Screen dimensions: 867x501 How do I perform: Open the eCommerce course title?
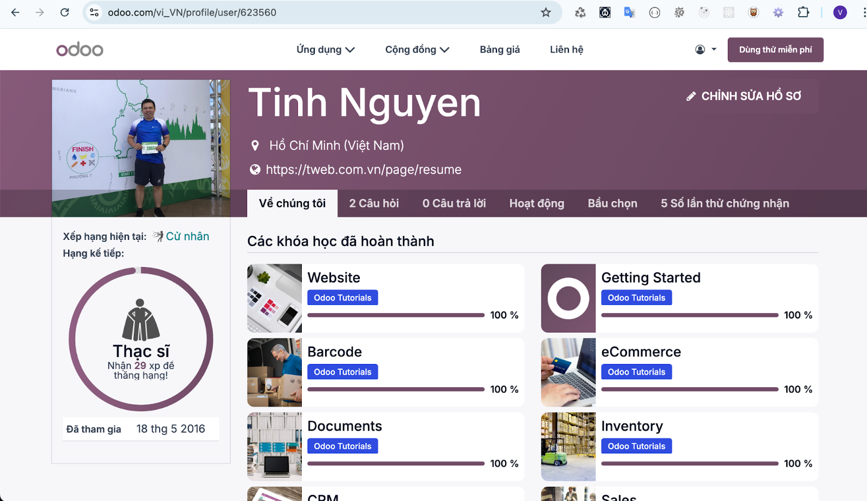(x=641, y=352)
